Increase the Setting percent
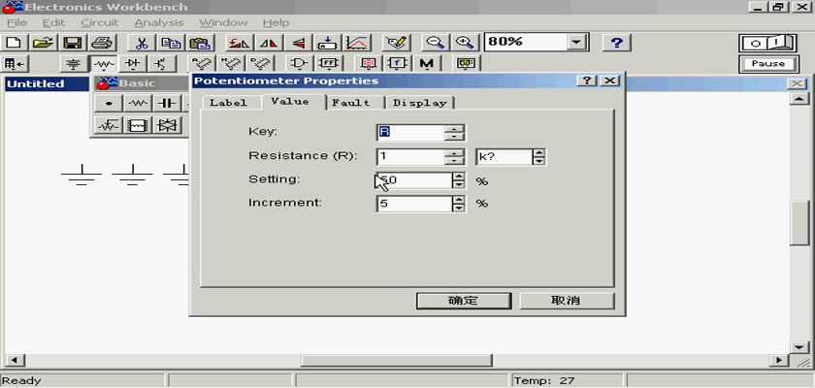815x388 pixels. tap(458, 177)
